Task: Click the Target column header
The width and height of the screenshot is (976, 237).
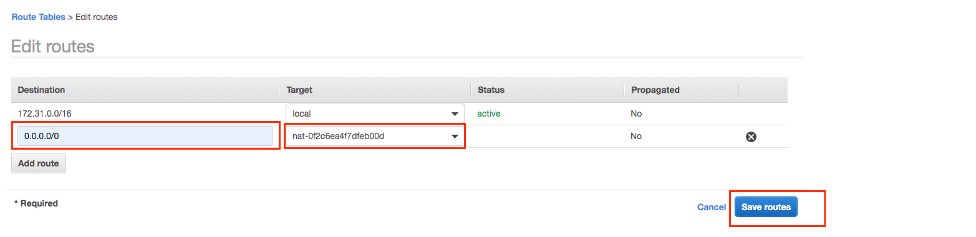Action: click(x=299, y=90)
